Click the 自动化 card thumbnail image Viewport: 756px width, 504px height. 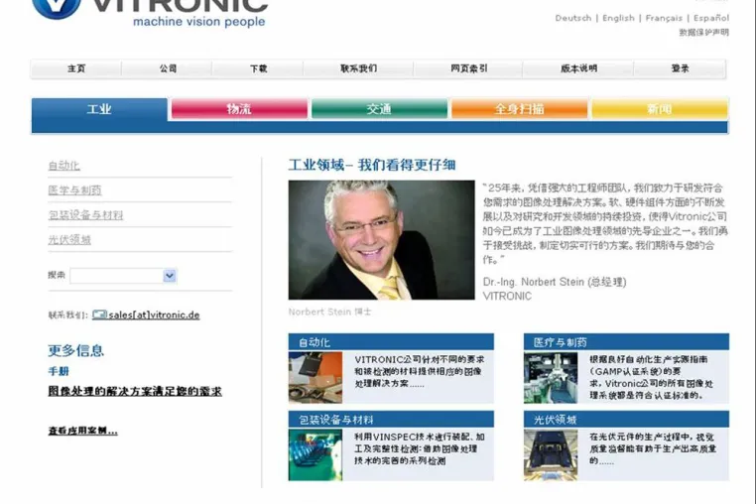[x=315, y=377]
